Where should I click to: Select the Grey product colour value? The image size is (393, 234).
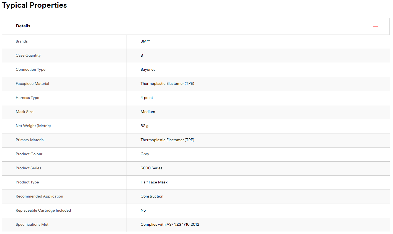tap(145, 154)
